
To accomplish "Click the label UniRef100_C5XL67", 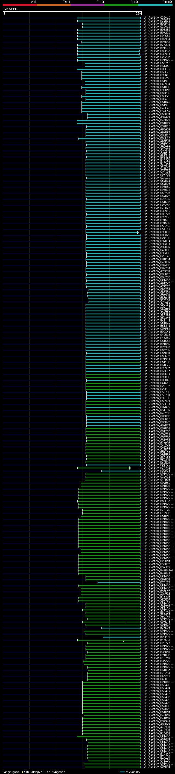I will point(157,111).
